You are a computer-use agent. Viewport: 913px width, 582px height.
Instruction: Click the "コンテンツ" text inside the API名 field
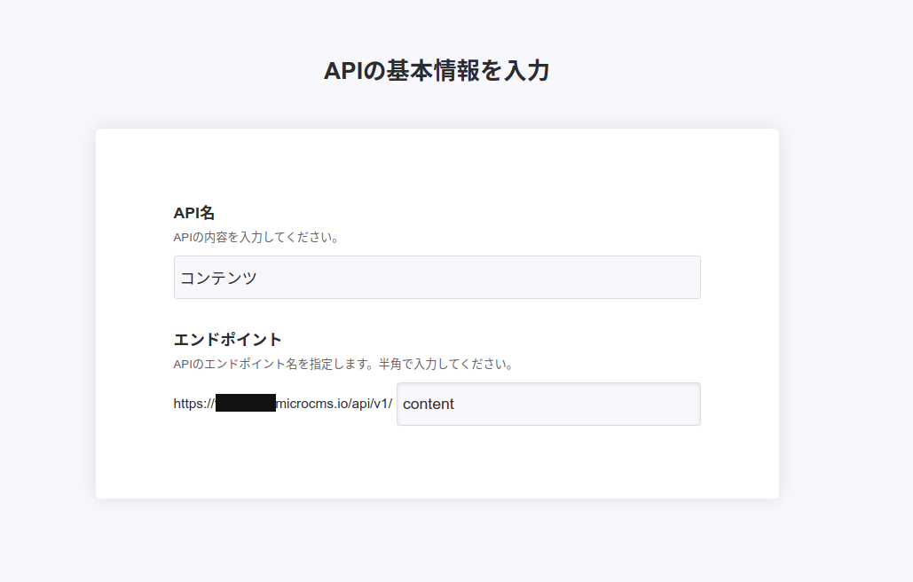pyautogui.click(x=219, y=278)
